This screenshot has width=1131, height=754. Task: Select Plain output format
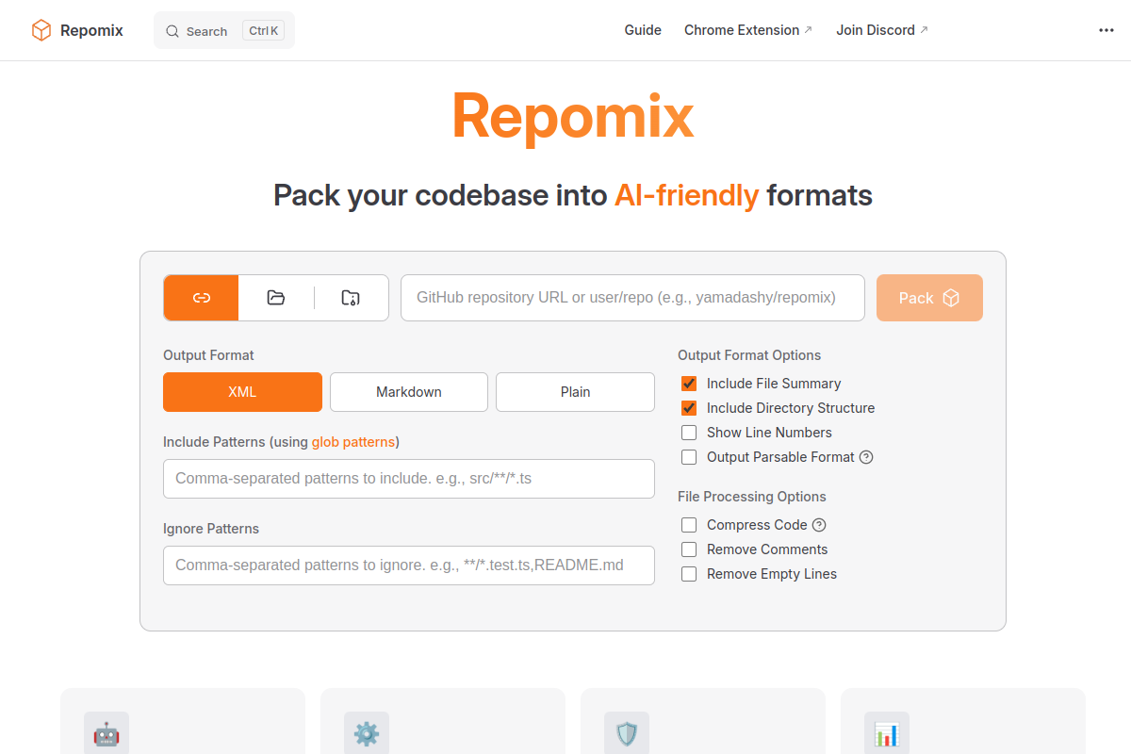click(x=575, y=392)
